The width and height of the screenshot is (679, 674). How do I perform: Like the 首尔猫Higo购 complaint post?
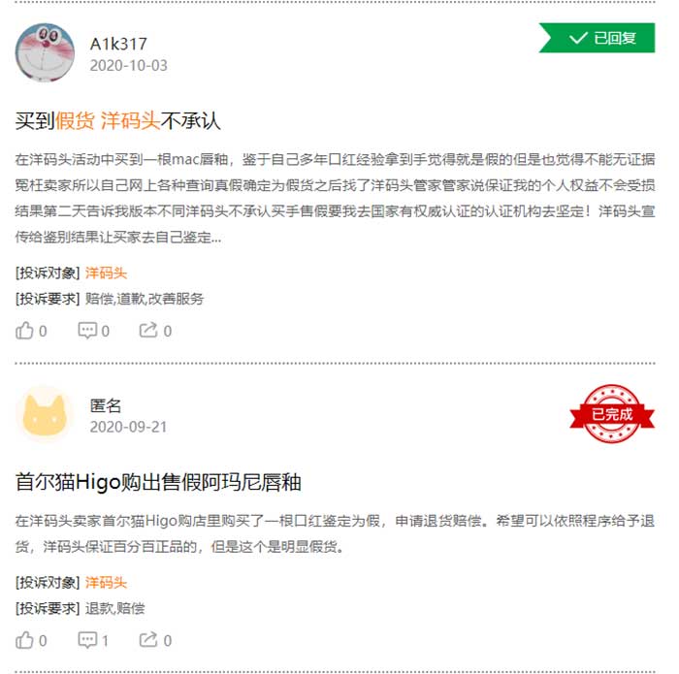point(31,640)
